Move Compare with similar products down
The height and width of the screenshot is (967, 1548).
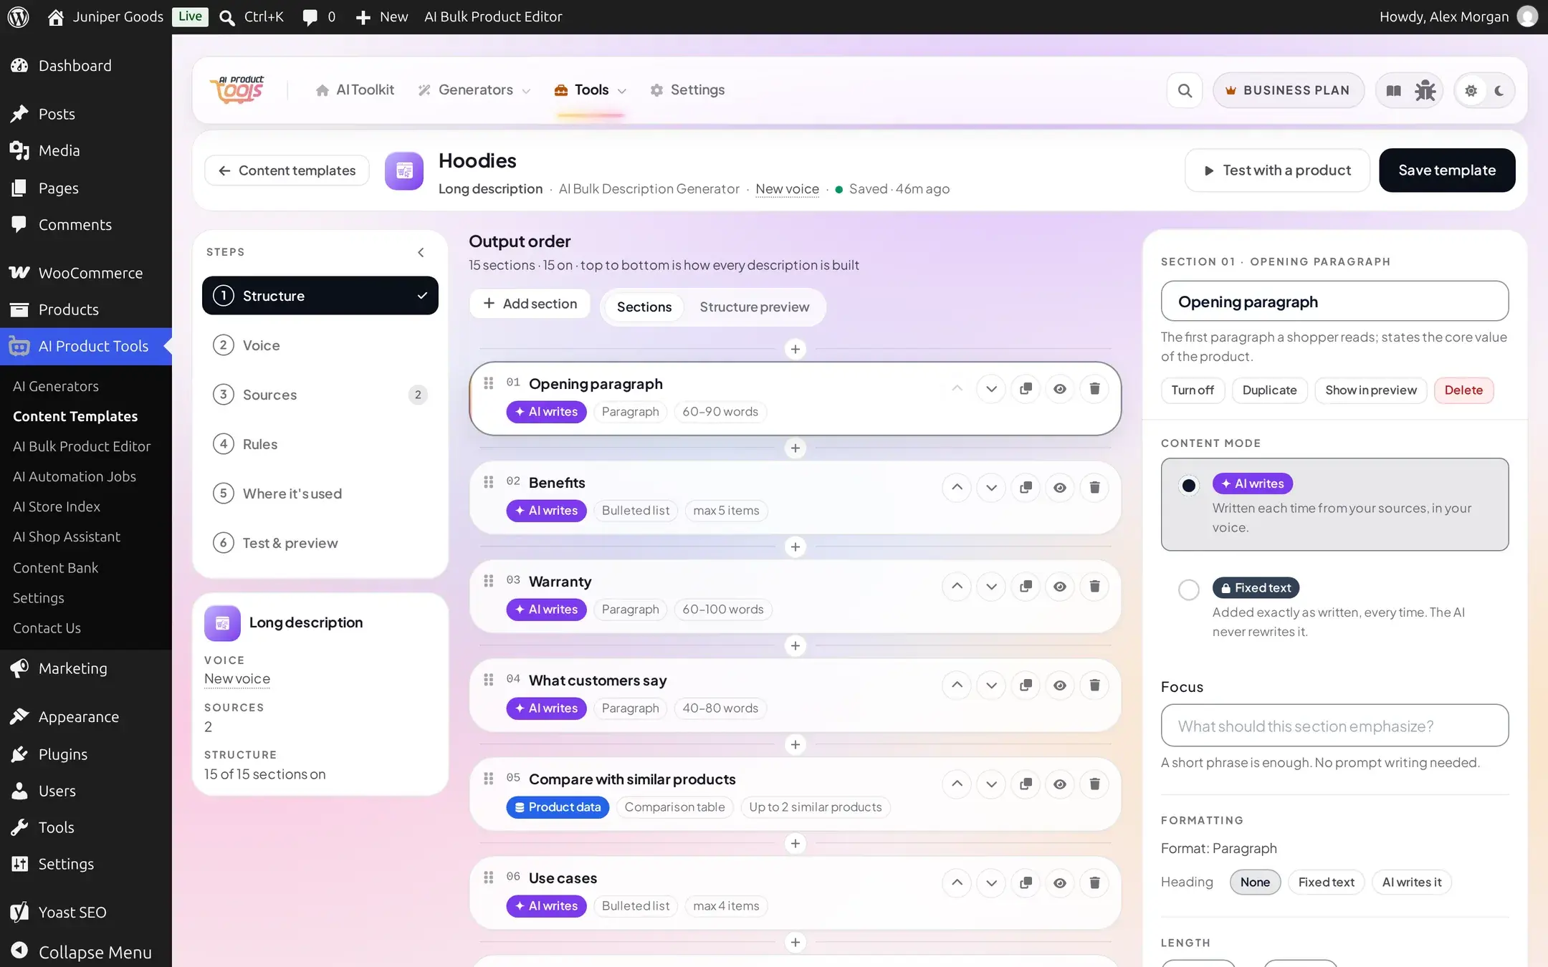point(991,784)
